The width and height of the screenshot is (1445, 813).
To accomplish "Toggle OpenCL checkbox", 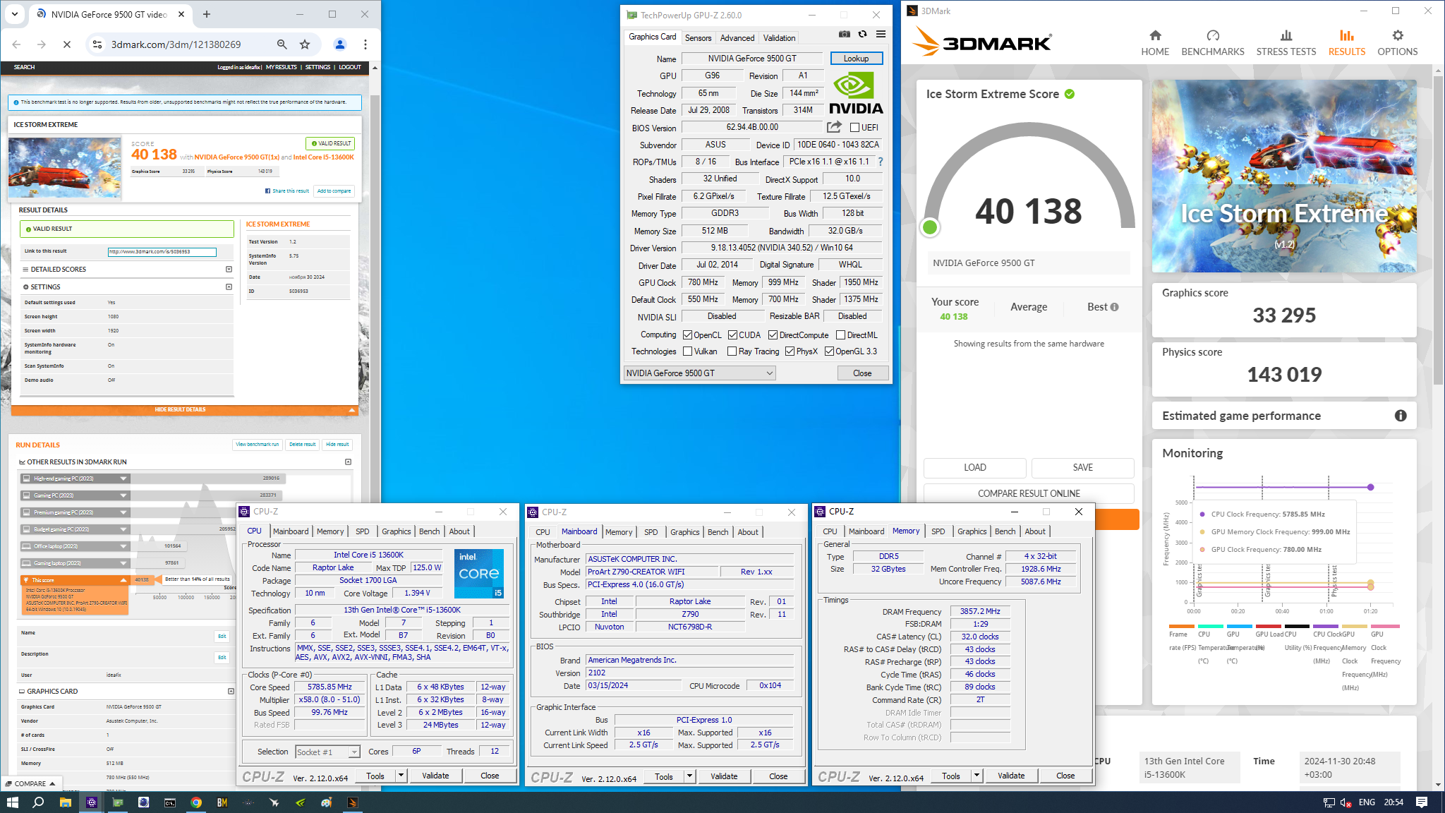I will [687, 335].
